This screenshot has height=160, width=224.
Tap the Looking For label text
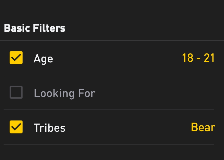tap(65, 93)
